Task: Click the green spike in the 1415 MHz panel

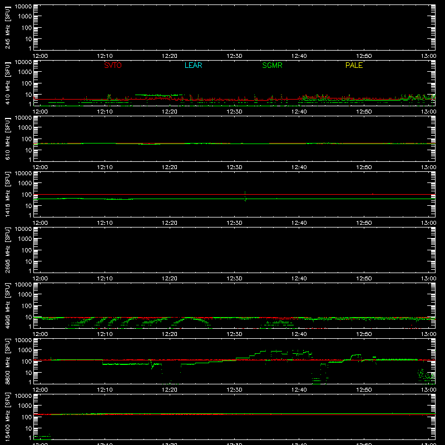Action: pos(245,196)
